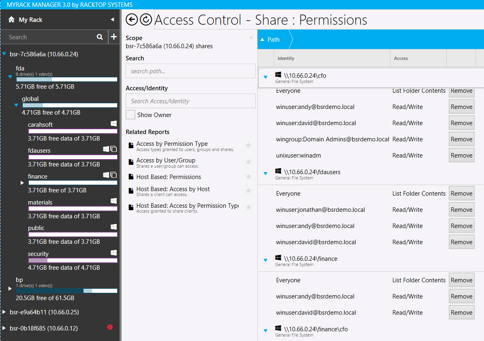Enable the Show Owner checkbox
484x341 pixels.
click(131, 115)
